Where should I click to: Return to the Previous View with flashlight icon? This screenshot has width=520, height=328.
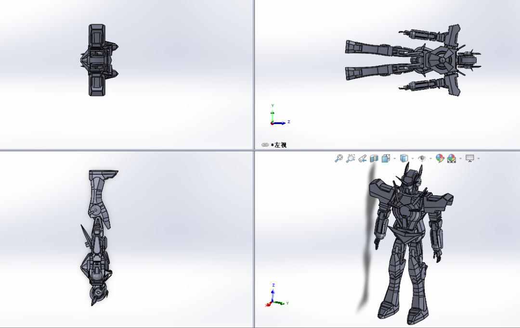(362, 158)
